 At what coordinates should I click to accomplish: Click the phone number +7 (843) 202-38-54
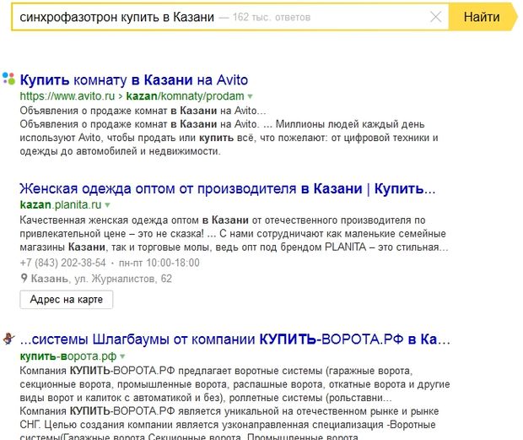(62, 263)
